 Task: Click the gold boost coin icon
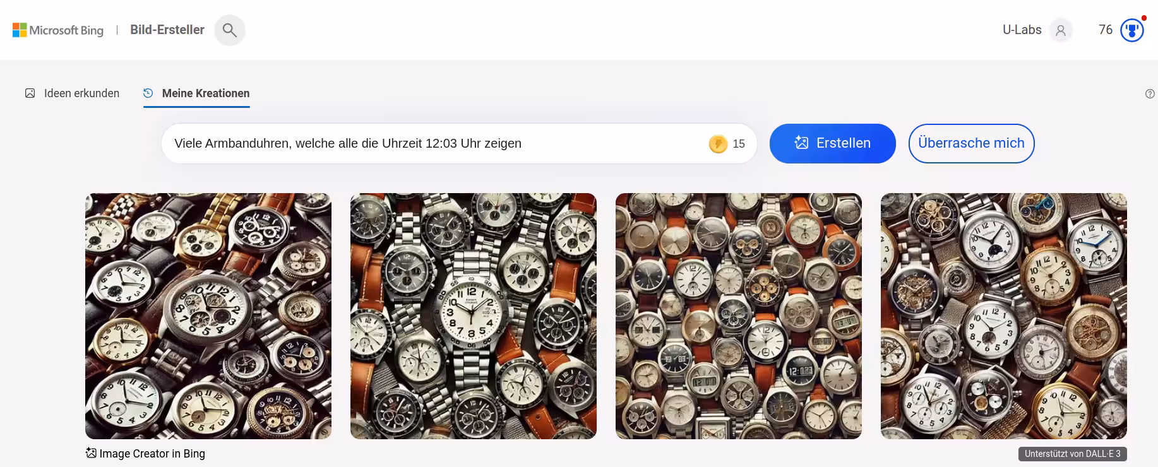718,144
